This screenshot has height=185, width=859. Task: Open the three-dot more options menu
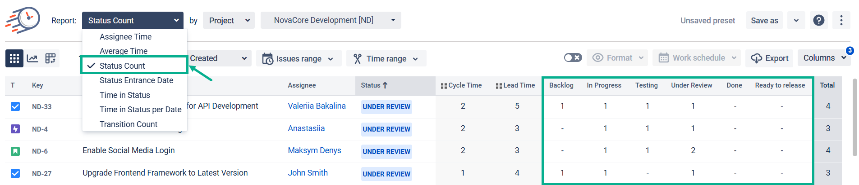[841, 20]
